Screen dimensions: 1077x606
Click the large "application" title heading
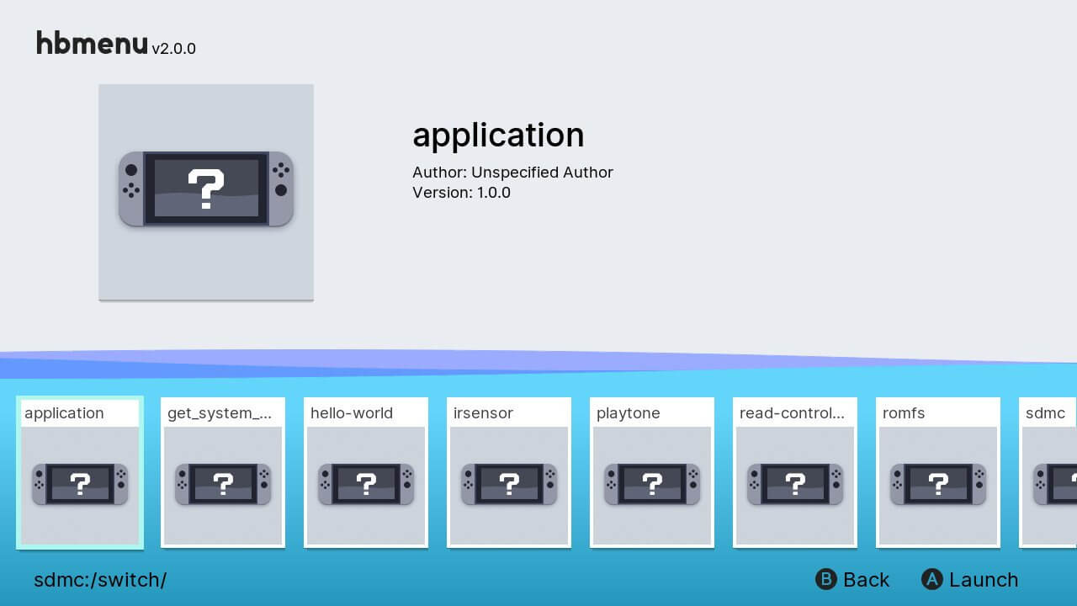(498, 136)
